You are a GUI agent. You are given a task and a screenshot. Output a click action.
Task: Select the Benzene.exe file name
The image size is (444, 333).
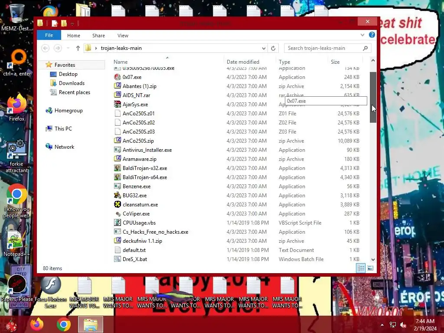click(x=137, y=186)
